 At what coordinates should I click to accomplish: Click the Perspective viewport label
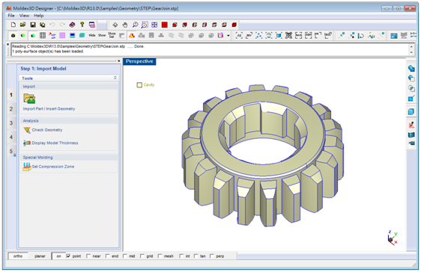tap(139, 61)
